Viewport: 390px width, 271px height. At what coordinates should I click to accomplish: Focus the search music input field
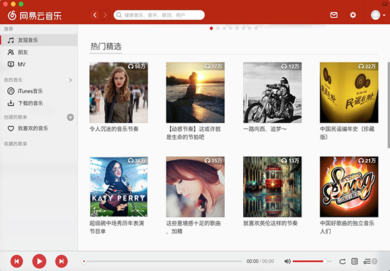pyautogui.click(x=159, y=15)
